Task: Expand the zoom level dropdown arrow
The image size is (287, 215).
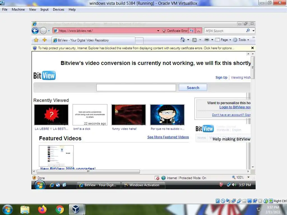Action: coord(248,177)
